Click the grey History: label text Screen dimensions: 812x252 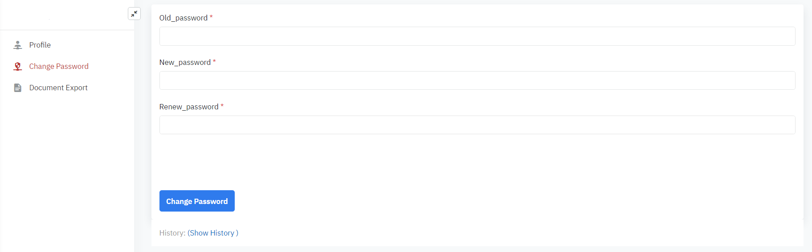(172, 233)
